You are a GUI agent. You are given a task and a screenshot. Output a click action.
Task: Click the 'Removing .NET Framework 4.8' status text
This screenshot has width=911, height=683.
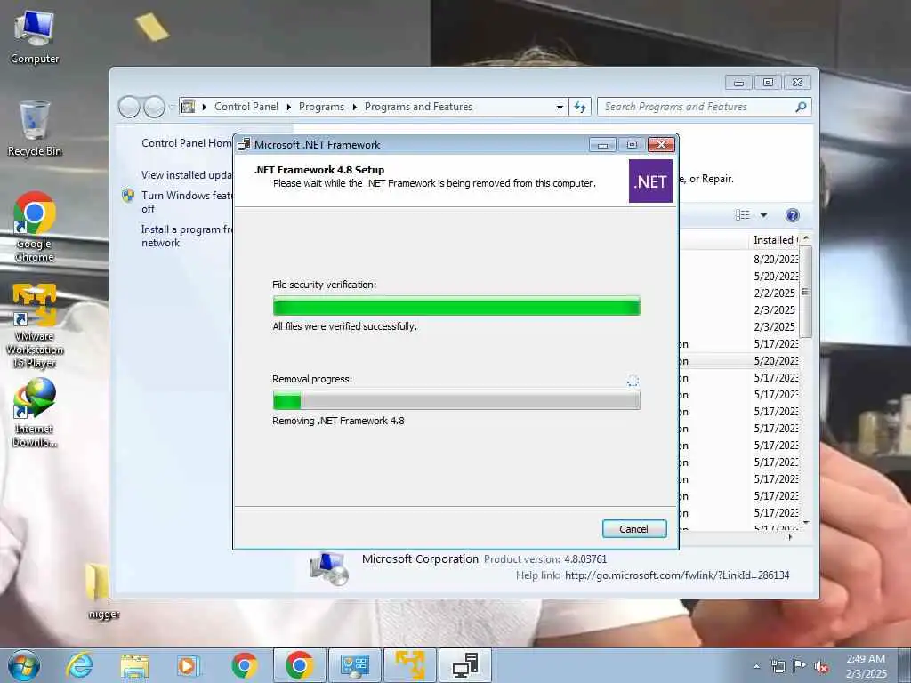(338, 421)
